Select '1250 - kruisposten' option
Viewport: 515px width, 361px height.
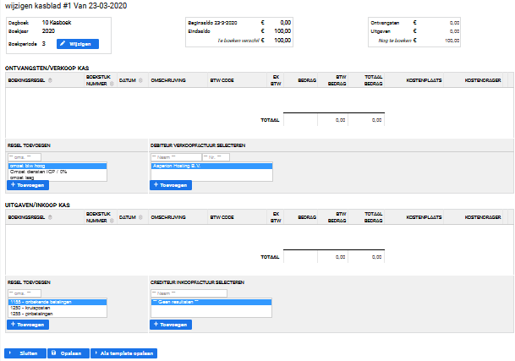tap(58, 308)
